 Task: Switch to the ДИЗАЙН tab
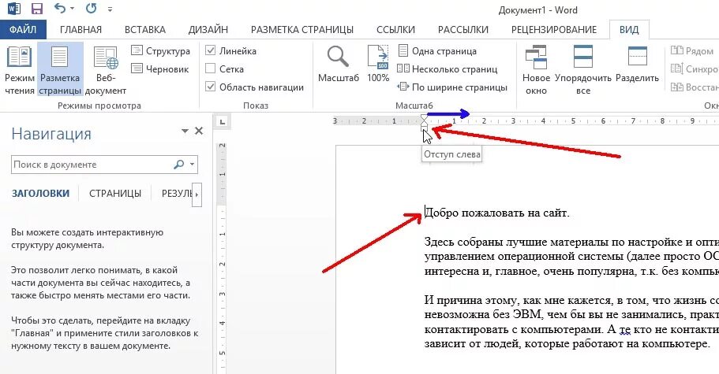pos(208,30)
